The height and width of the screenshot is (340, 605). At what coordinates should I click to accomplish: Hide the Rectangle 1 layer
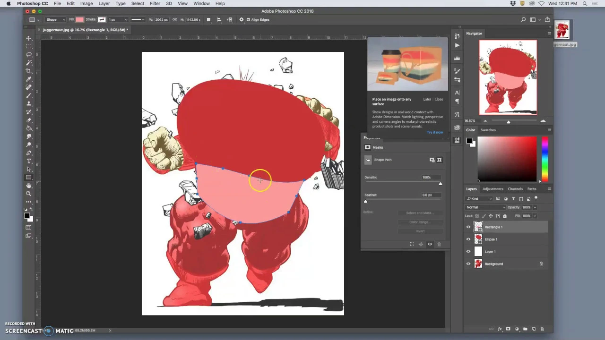click(x=468, y=227)
